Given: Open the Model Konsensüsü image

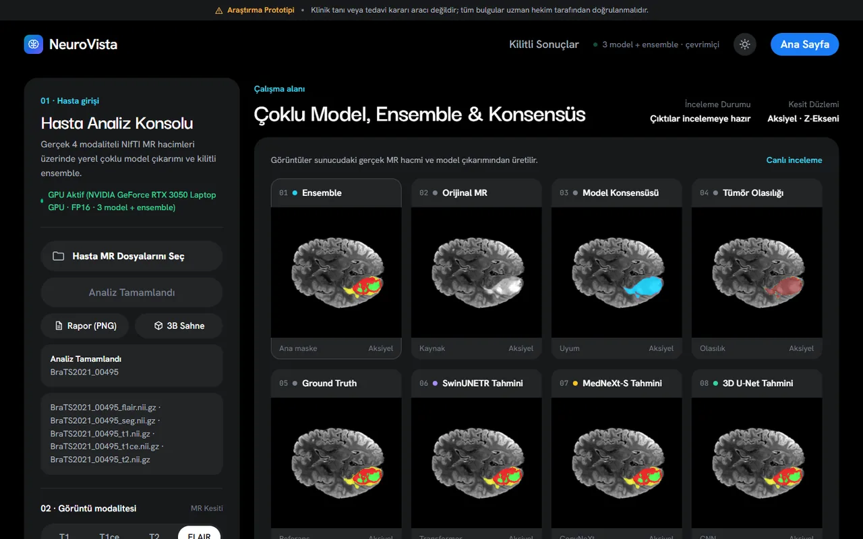Looking at the screenshot, I should point(616,272).
